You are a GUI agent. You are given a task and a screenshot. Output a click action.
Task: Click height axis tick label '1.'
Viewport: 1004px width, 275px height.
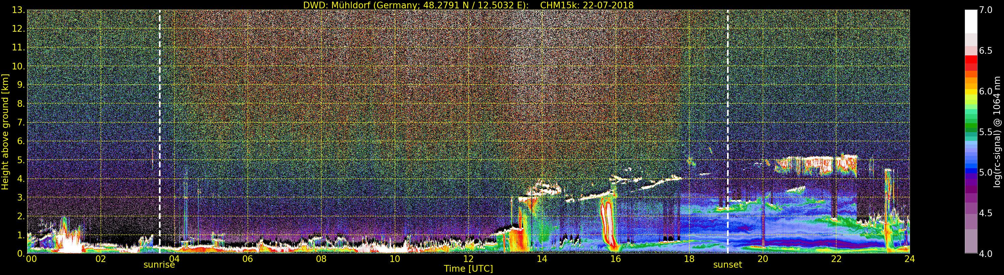coord(21,235)
